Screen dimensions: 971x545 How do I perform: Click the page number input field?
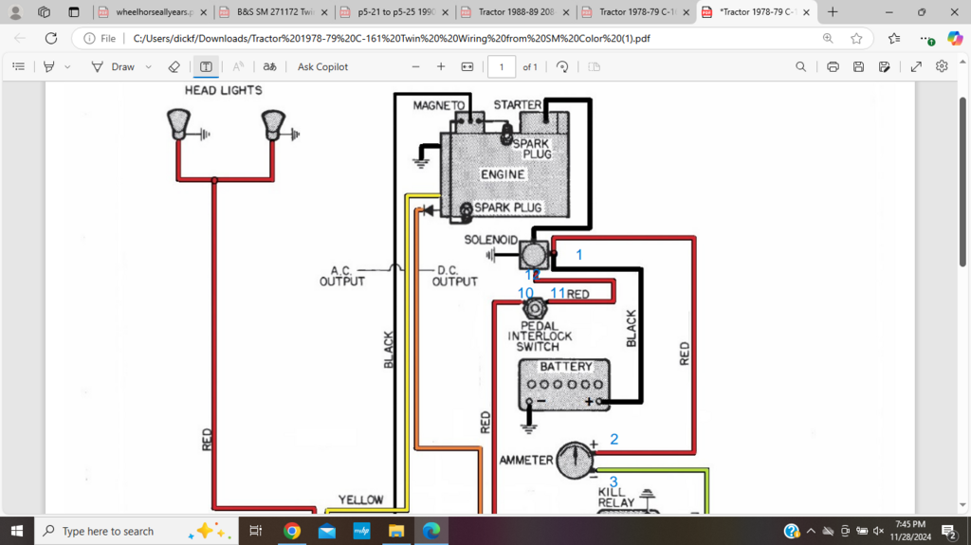pos(501,67)
